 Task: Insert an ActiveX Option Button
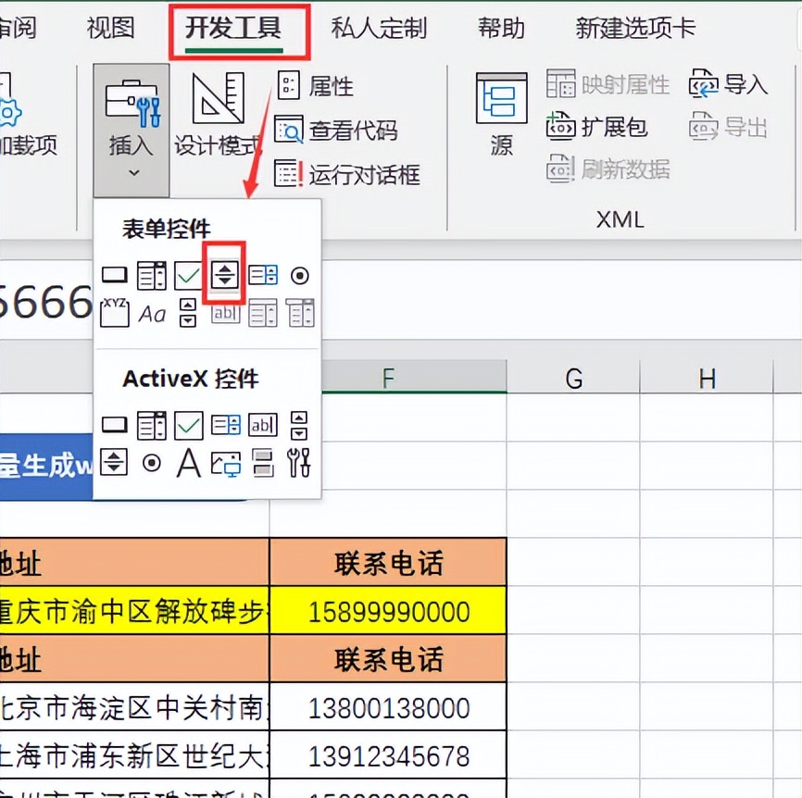coord(151,463)
